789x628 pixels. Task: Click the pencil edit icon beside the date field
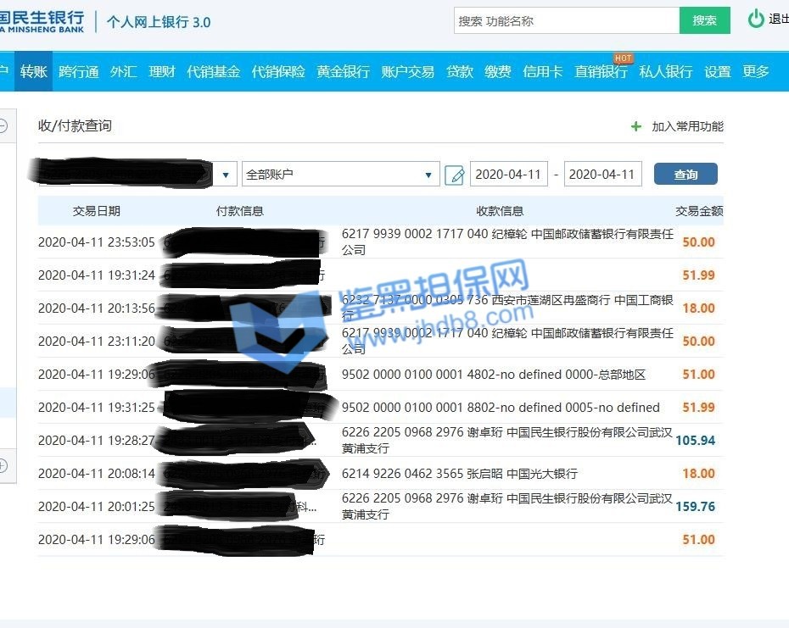pyautogui.click(x=455, y=175)
